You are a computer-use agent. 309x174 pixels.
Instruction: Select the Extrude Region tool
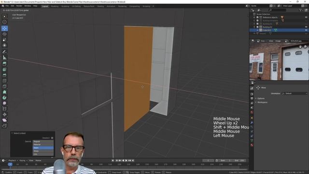click(4, 64)
